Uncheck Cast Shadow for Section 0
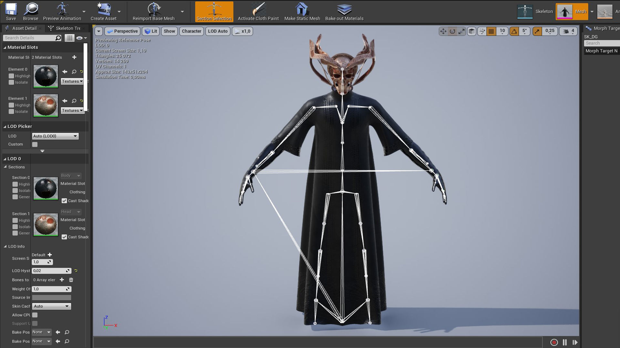620x348 pixels. point(64,201)
